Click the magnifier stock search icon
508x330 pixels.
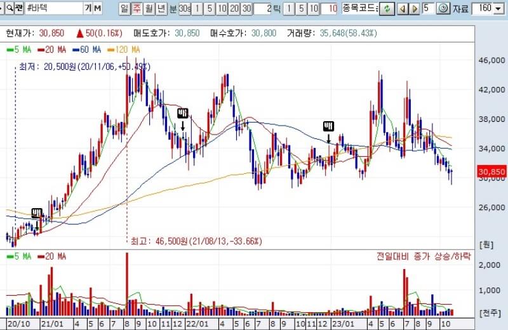[x=10, y=8]
